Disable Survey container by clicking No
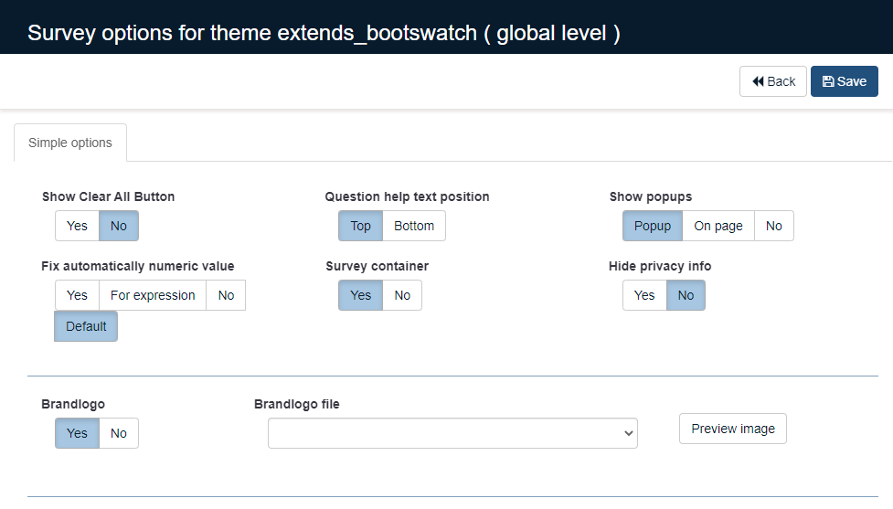Screen dimensions: 893x509 point(402,295)
